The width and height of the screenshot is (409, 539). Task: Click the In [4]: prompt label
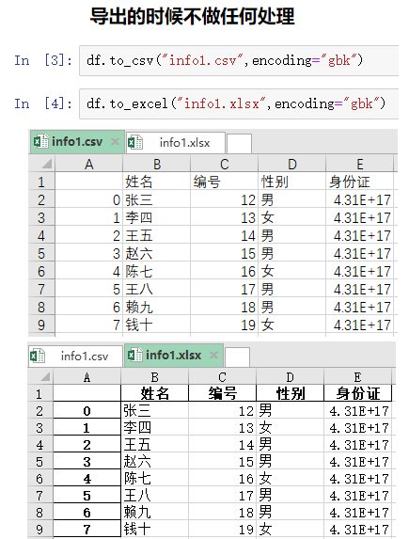(43, 103)
